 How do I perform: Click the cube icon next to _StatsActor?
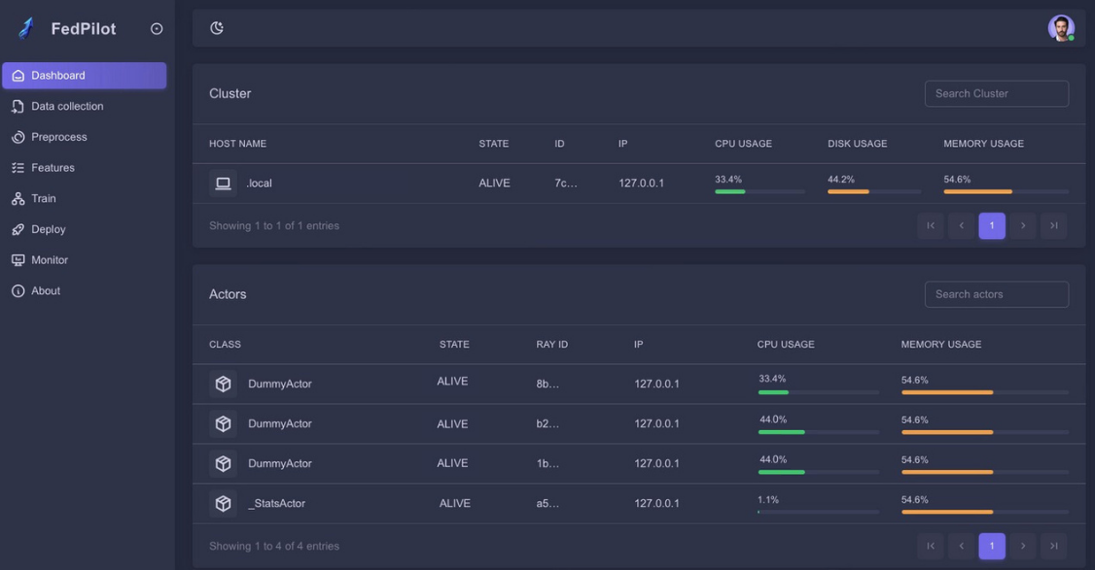tap(223, 503)
